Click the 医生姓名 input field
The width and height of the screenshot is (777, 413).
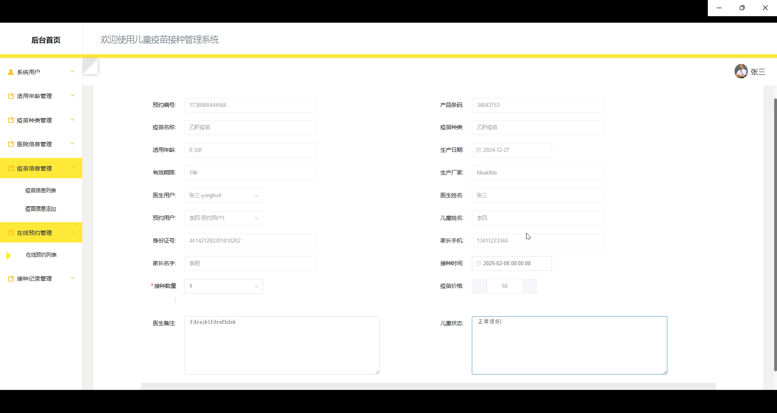[x=538, y=195]
